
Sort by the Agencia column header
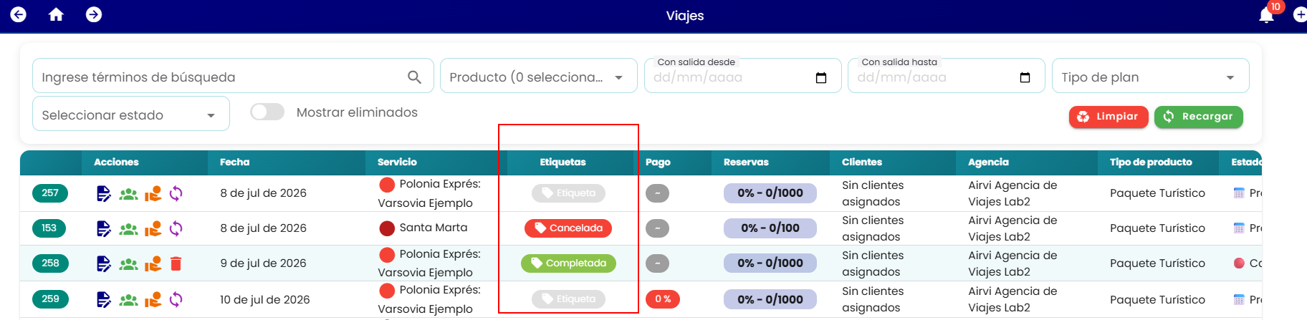click(x=988, y=163)
